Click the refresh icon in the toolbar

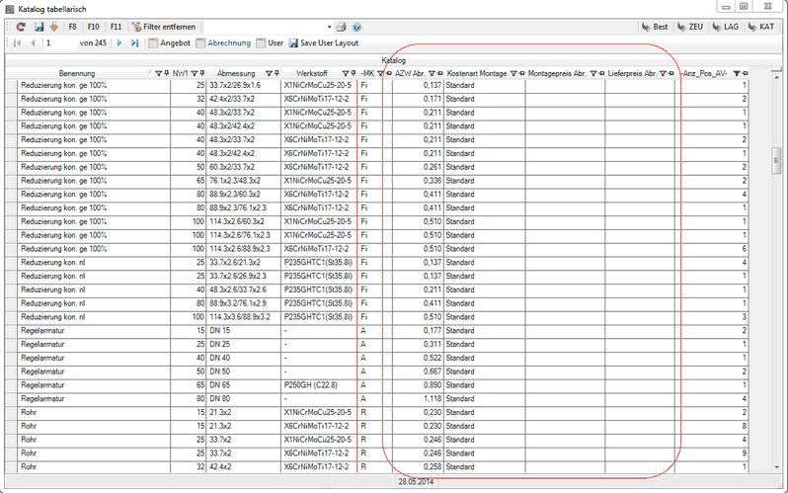pyautogui.click(x=22, y=27)
